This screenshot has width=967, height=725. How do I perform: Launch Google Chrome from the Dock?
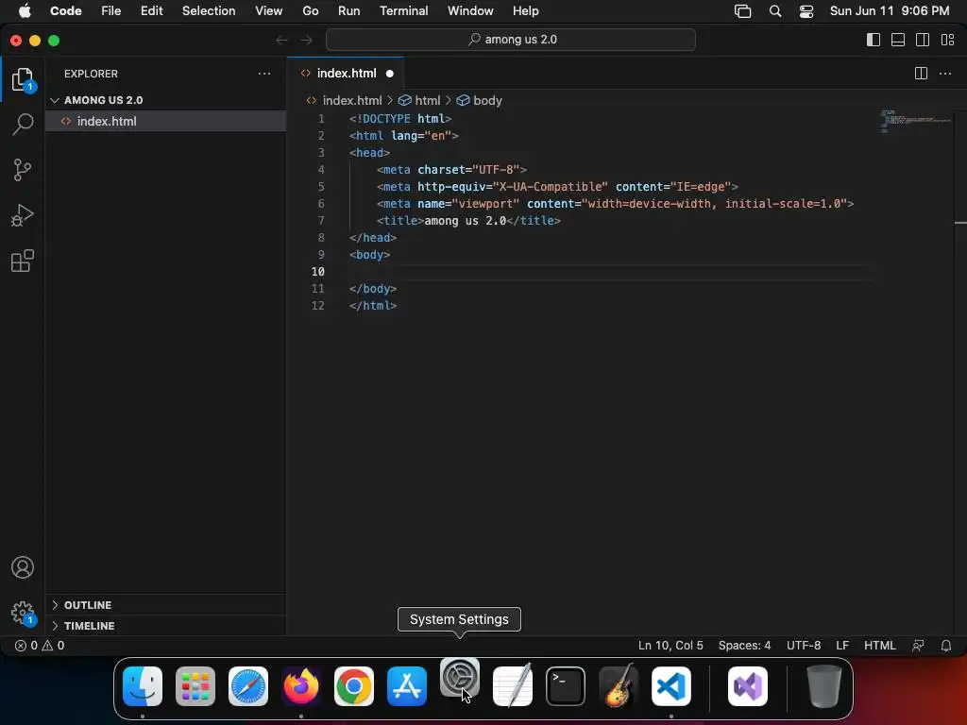[x=354, y=686]
